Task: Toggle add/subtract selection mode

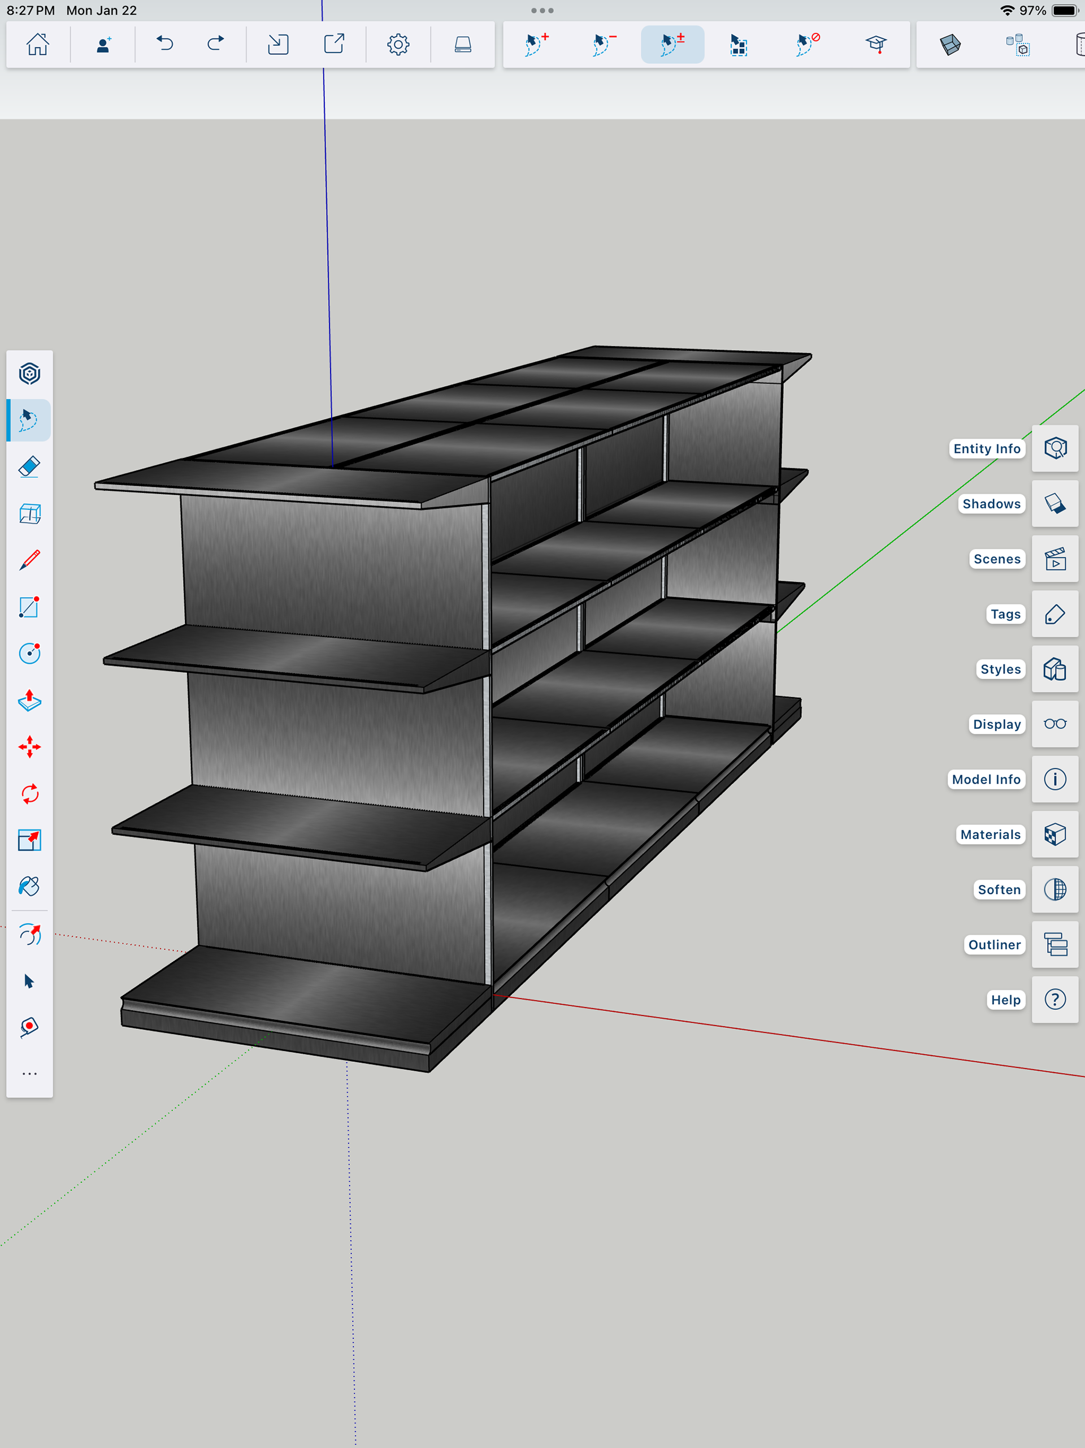Action: [672, 45]
